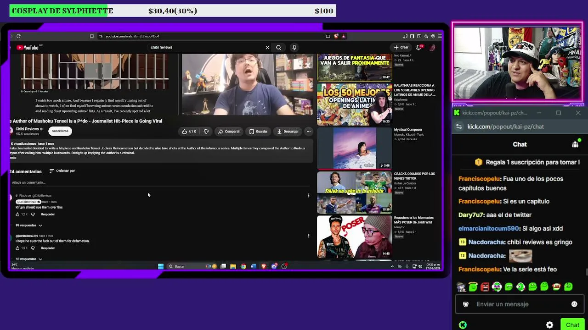Open the browser hamburger menu
This screenshot has height=330, width=588.
tap(440, 36)
